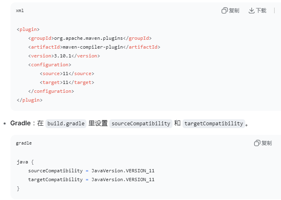Click the "java {" line in gradle code

pos(25,162)
